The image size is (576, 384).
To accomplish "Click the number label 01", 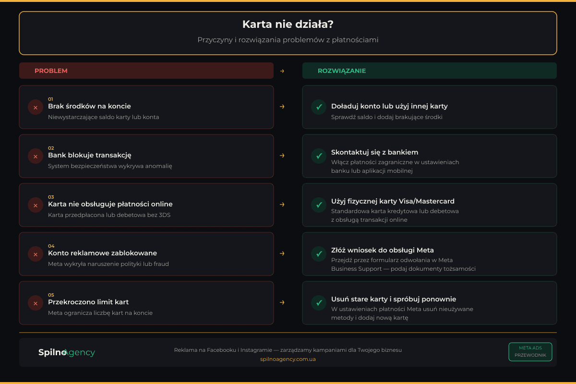I will 50,99.
